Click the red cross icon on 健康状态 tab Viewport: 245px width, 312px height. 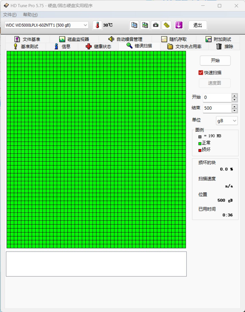(x=89, y=46)
